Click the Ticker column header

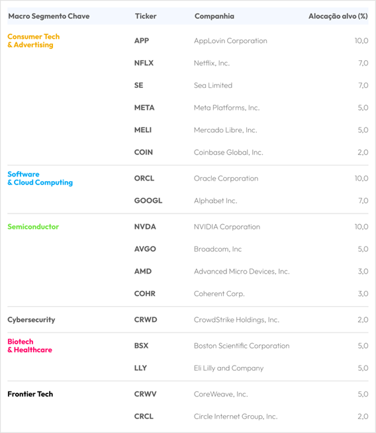click(x=146, y=17)
